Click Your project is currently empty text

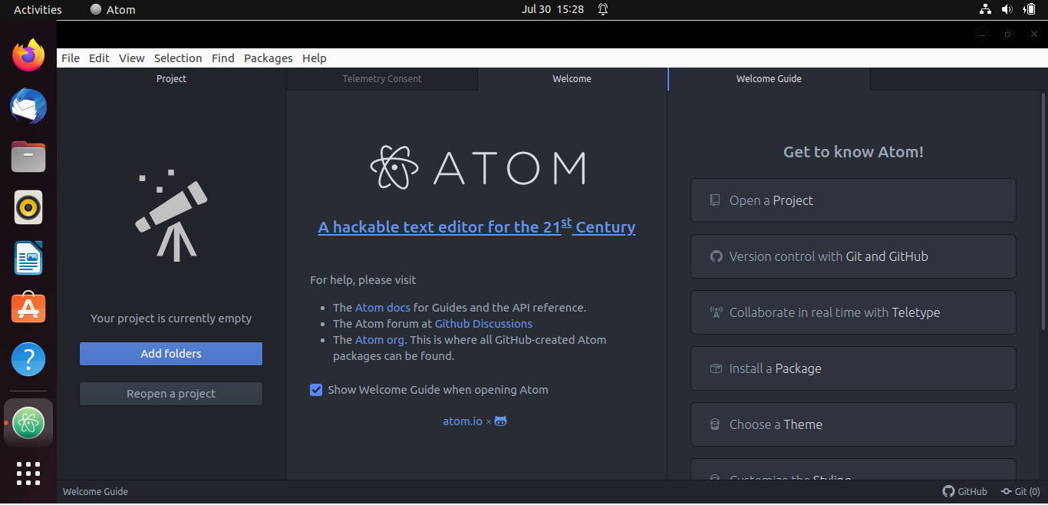point(171,319)
